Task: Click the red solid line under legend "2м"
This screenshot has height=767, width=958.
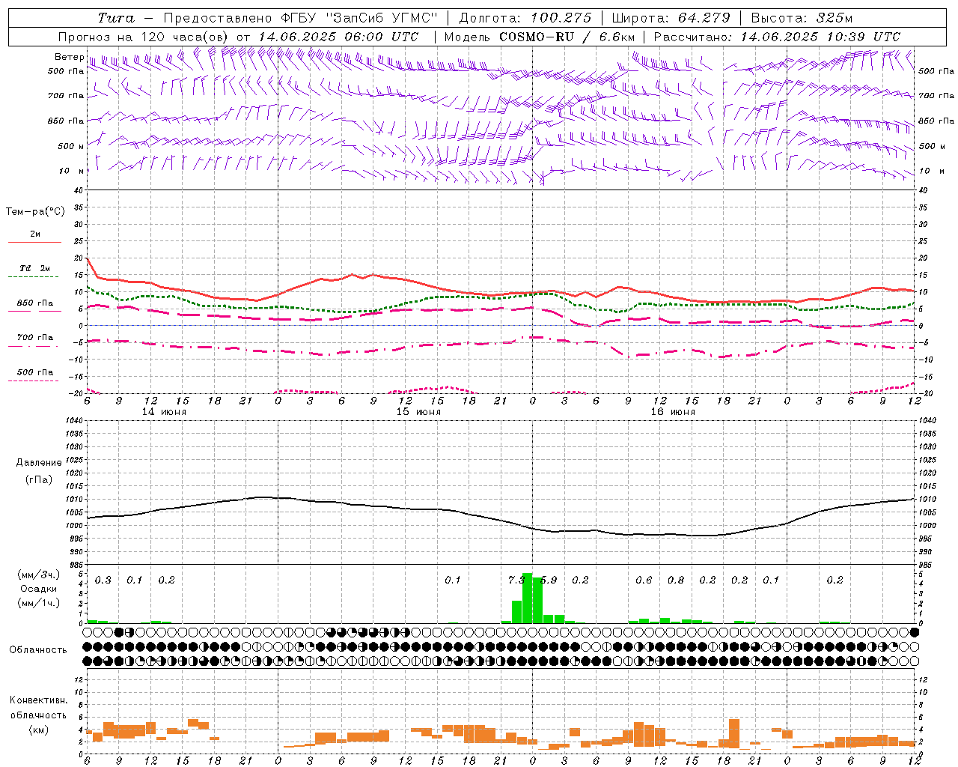Action: point(35,243)
